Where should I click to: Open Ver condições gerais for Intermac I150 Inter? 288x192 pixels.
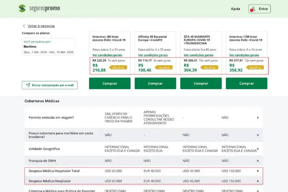pyautogui.click(x=244, y=55)
